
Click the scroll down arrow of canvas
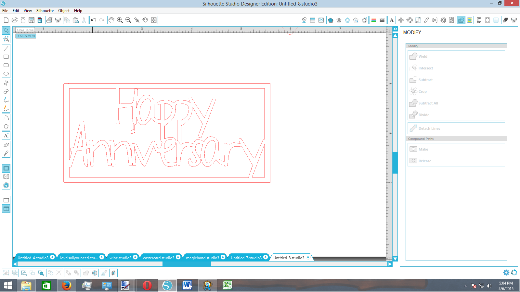tap(395, 259)
